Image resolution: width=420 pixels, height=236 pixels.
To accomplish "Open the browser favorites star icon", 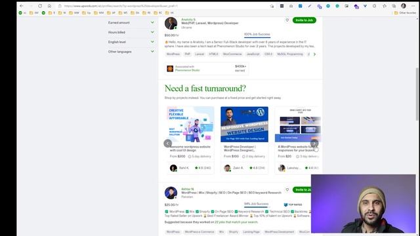I will [x=385, y=6].
